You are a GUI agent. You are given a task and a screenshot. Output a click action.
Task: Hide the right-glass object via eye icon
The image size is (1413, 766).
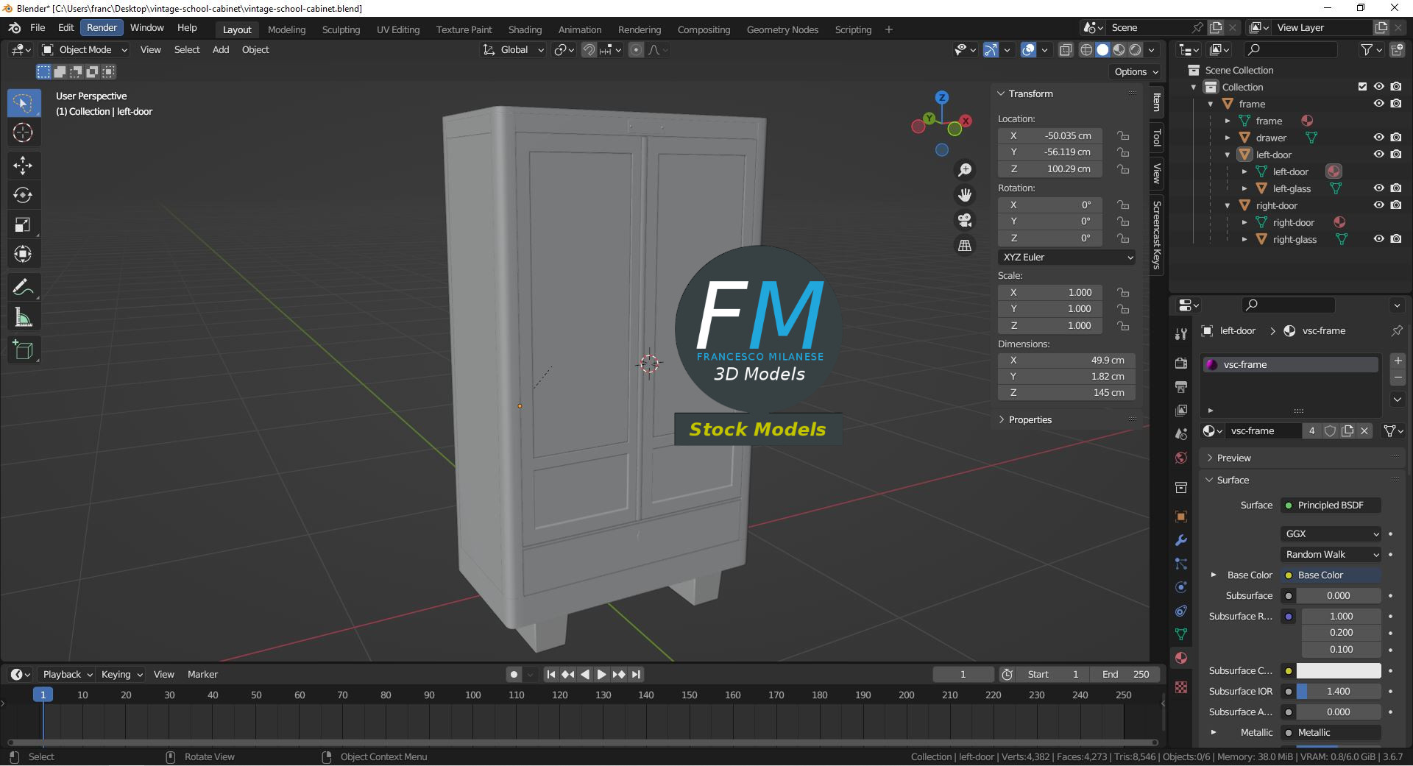click(x=1379, y=239)
